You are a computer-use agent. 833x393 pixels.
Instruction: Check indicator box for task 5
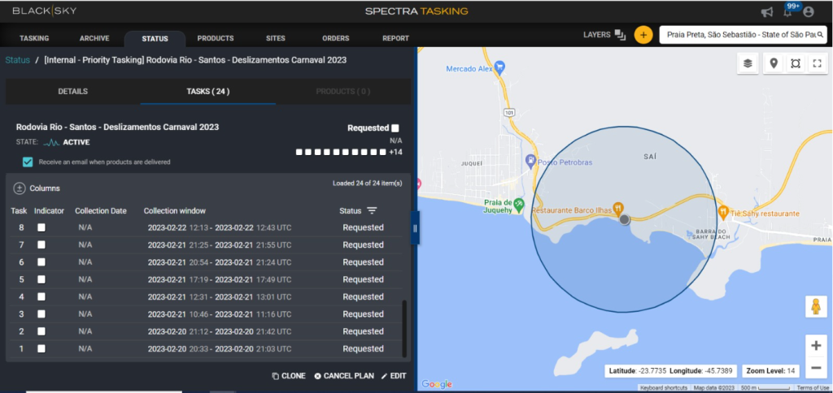[x=41, y=279]
